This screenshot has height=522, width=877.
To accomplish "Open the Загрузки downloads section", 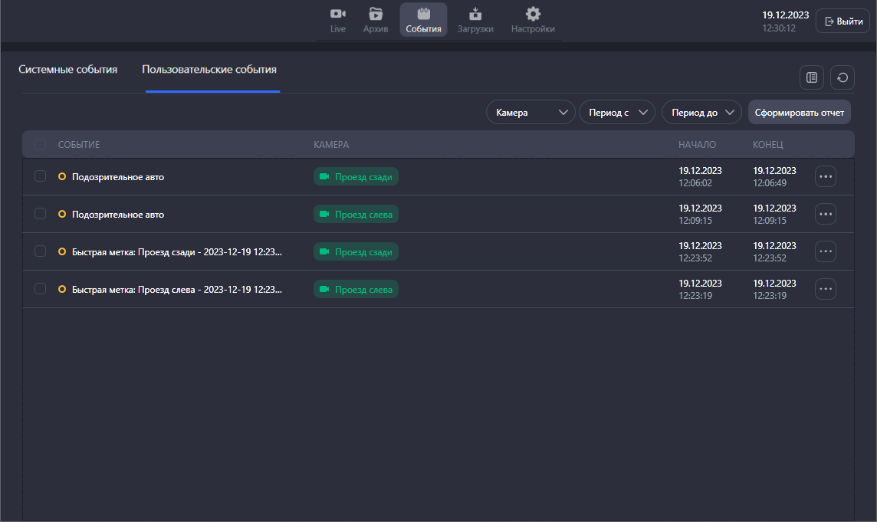I will [475, 21].
